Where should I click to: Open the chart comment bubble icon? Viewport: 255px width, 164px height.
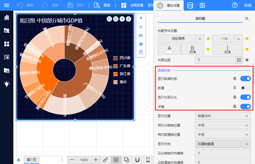click(116, 19)
